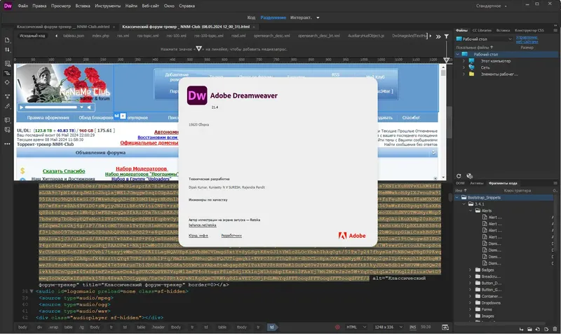
Task: Click the refresh icon in Files panel
Action: click(x=459, y=175)
